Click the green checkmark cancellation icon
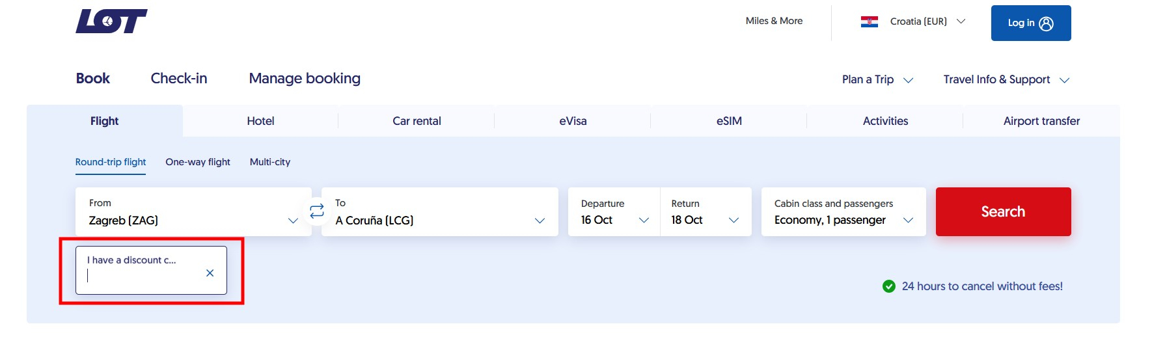Viewport: 1152px width, 350px height. click(888, 286)
